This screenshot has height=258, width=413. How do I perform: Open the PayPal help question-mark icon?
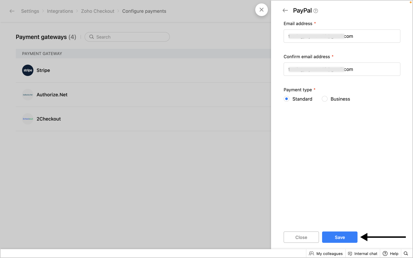click(x=316, y=11)
